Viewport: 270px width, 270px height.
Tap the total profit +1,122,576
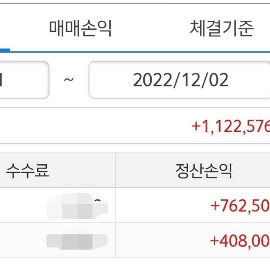230,126
